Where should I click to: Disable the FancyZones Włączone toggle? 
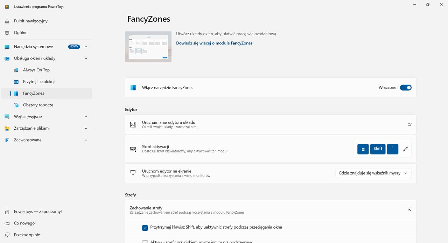coord(406,88)
